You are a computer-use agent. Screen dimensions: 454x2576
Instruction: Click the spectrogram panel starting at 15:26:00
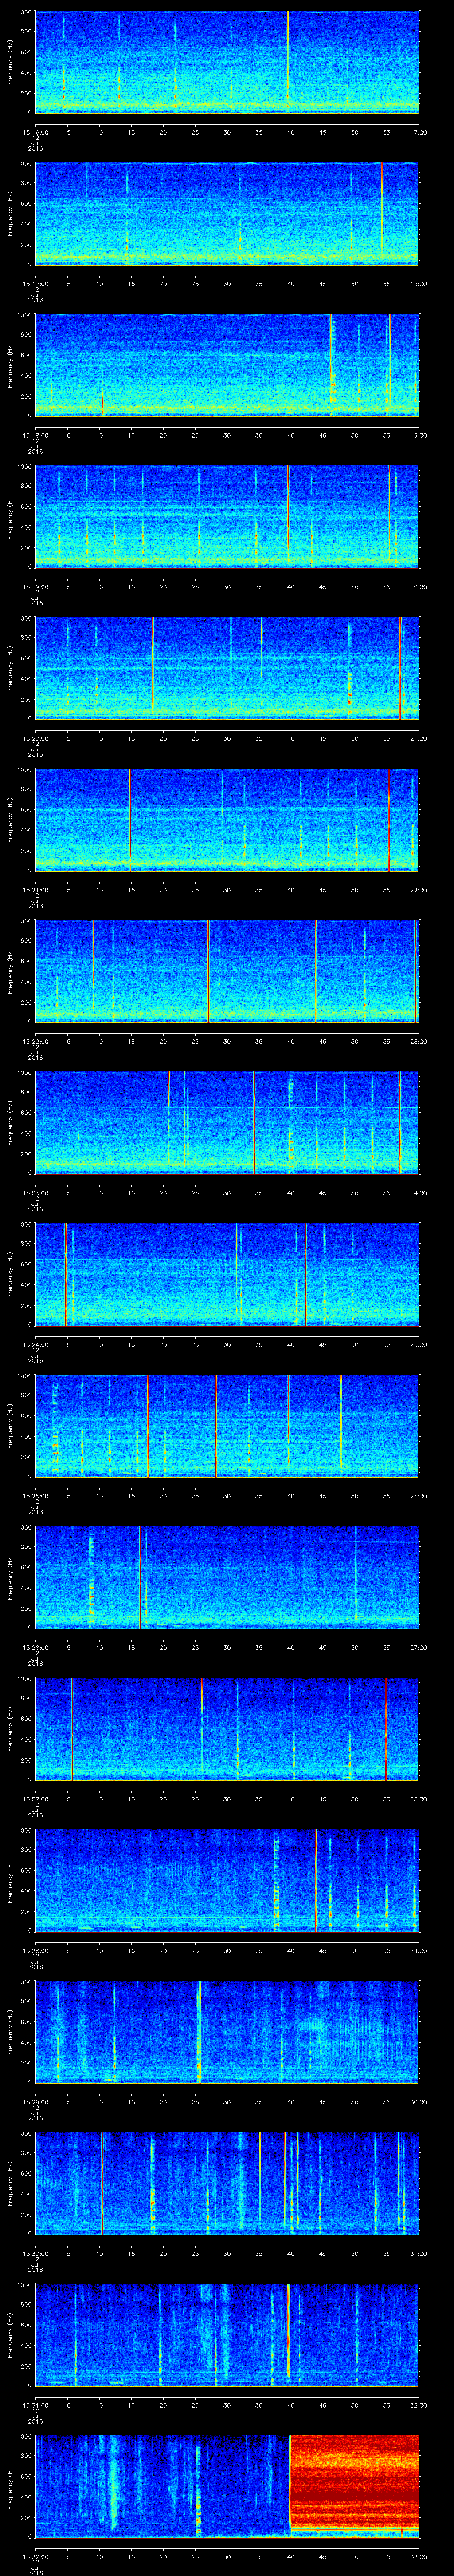click(x=227, y=1577)
